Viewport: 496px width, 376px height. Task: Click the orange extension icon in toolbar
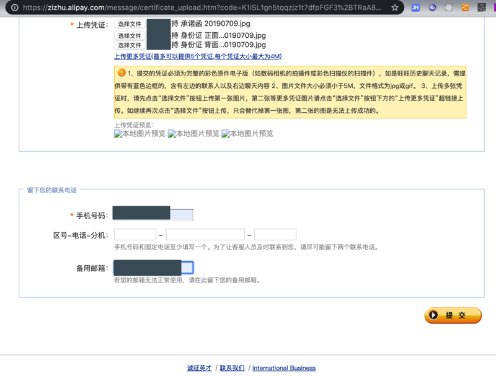tap(466, 8)
